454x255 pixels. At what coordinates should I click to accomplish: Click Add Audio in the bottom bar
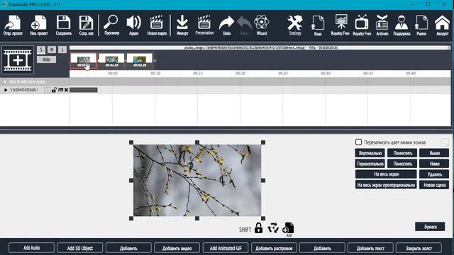click(31, 248)
